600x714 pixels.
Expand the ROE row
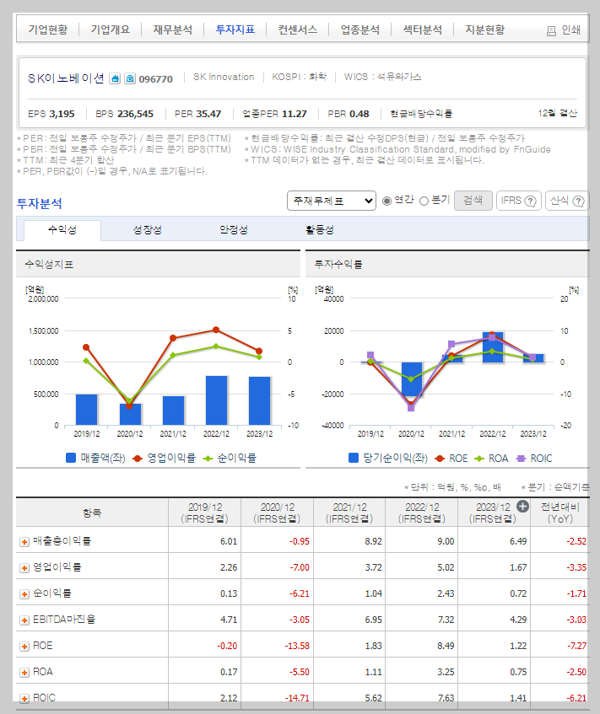(x=24, y=647)
